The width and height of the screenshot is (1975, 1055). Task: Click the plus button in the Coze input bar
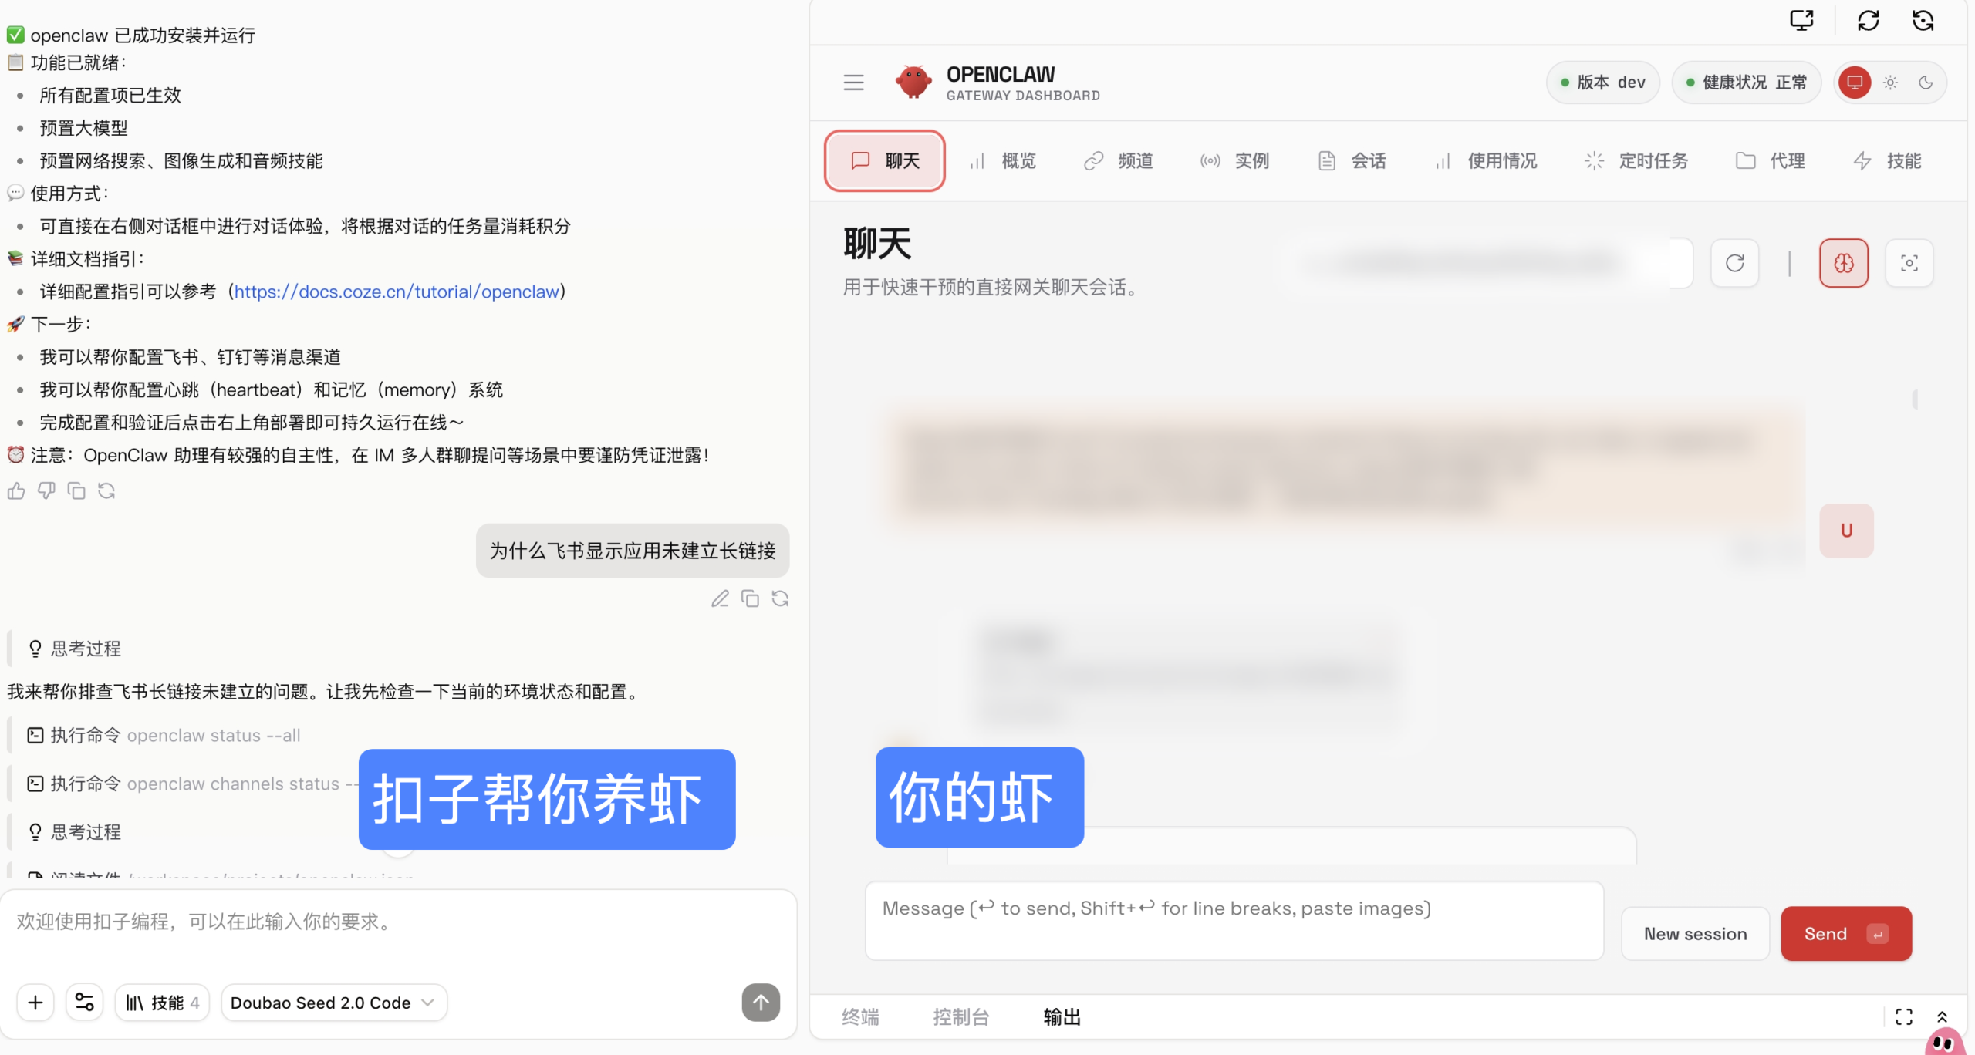pos(35,1002)
